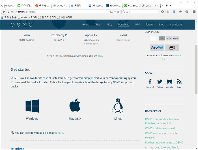
Task: Open the address bar history dropdown arrow
Action: tap(115, 12)
